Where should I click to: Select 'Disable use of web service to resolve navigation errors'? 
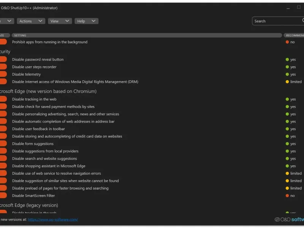point(56,173)
